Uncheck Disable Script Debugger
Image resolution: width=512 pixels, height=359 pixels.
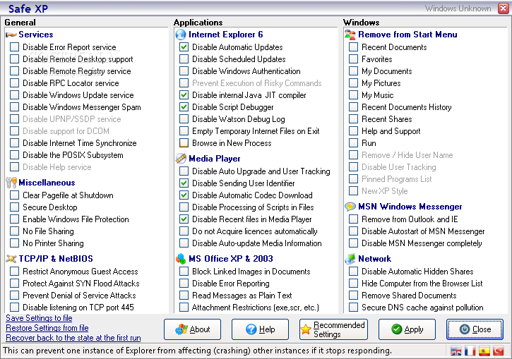coord(184,107)
